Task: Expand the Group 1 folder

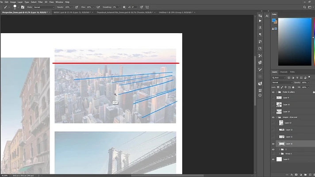Action: pyautogui.click(x=280, y=154)
